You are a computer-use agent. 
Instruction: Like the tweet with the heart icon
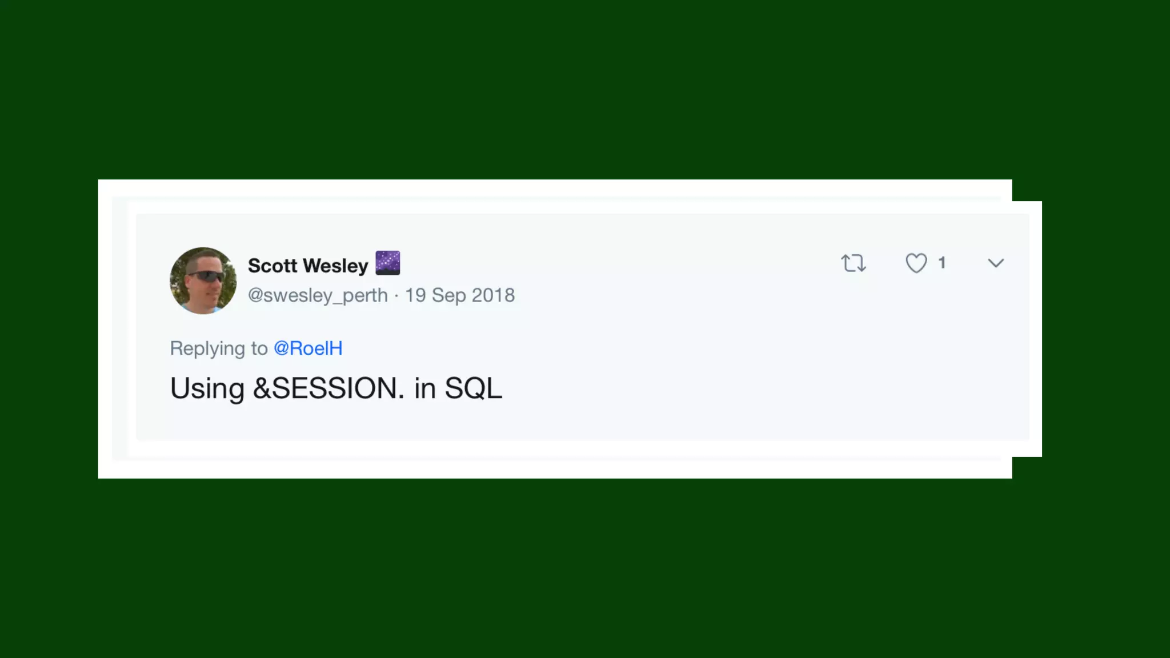pos(916,263)
